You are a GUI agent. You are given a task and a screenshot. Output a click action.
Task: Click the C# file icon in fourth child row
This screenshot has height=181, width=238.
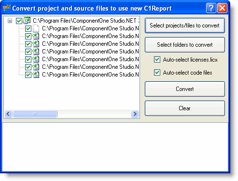[x=36, y=52]
